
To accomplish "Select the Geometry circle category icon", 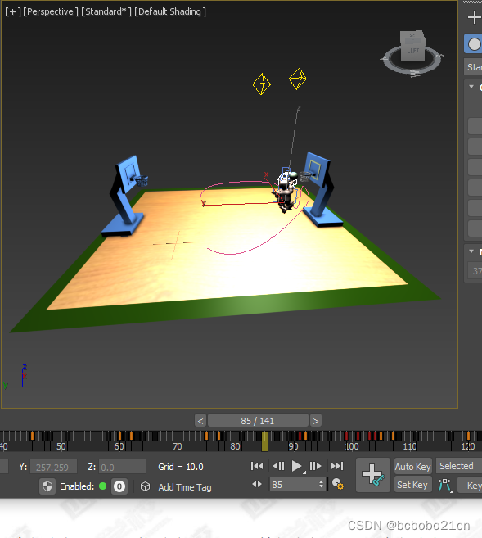I will tap(474, 44).
